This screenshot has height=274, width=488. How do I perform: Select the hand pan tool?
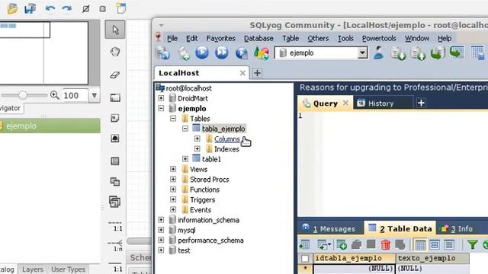115,52
